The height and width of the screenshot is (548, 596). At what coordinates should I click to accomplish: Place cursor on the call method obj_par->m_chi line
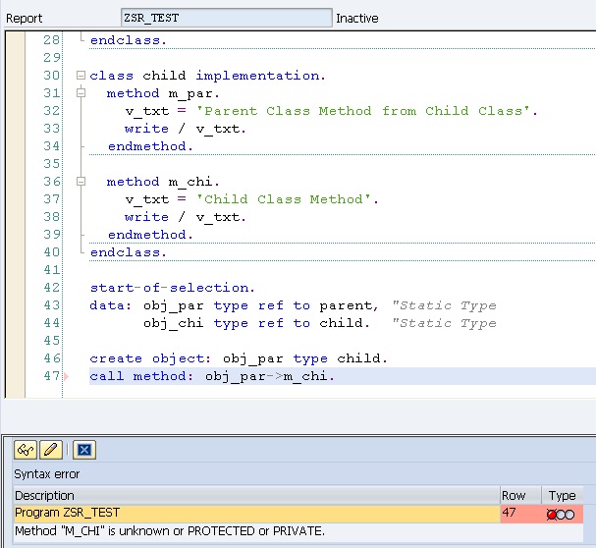pyautogui.click(x=211, y=376)
